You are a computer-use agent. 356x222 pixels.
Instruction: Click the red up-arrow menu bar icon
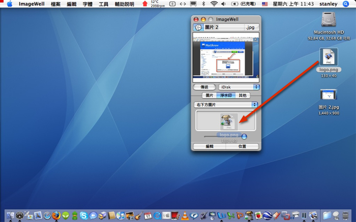pyautogui.click(x=145, y=4)
